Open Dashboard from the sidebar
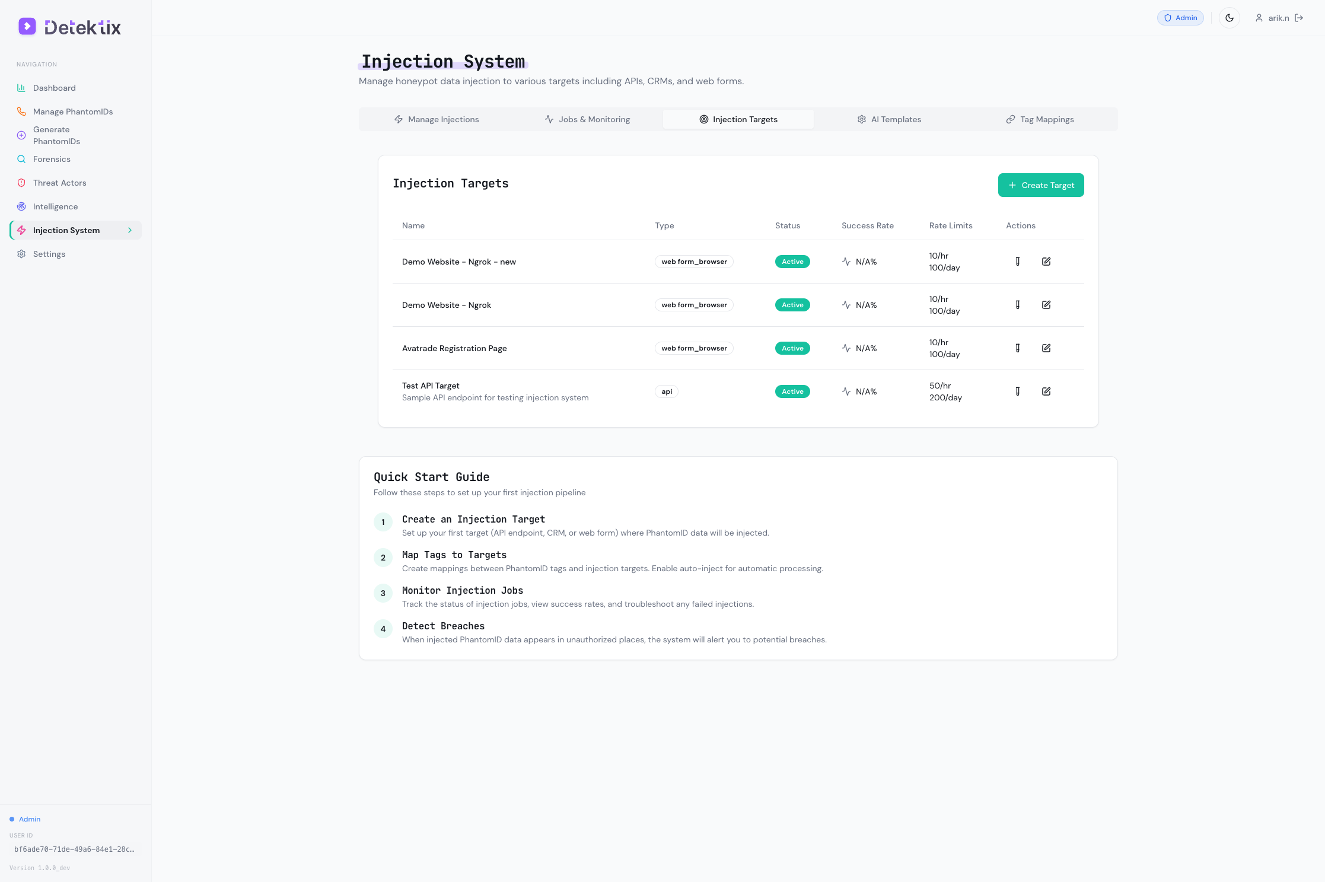 (x=54, y=88)
